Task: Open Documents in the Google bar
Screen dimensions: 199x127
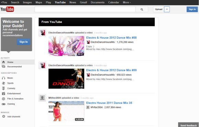Action: 97,2
